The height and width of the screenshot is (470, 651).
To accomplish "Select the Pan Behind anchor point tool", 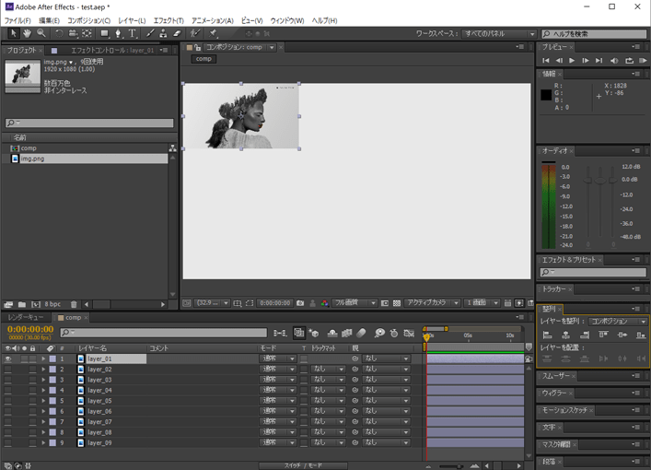I will [x=87, y=33].
